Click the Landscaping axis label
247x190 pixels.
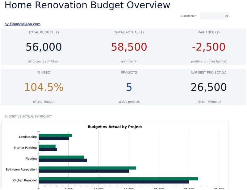coord(28,137)
